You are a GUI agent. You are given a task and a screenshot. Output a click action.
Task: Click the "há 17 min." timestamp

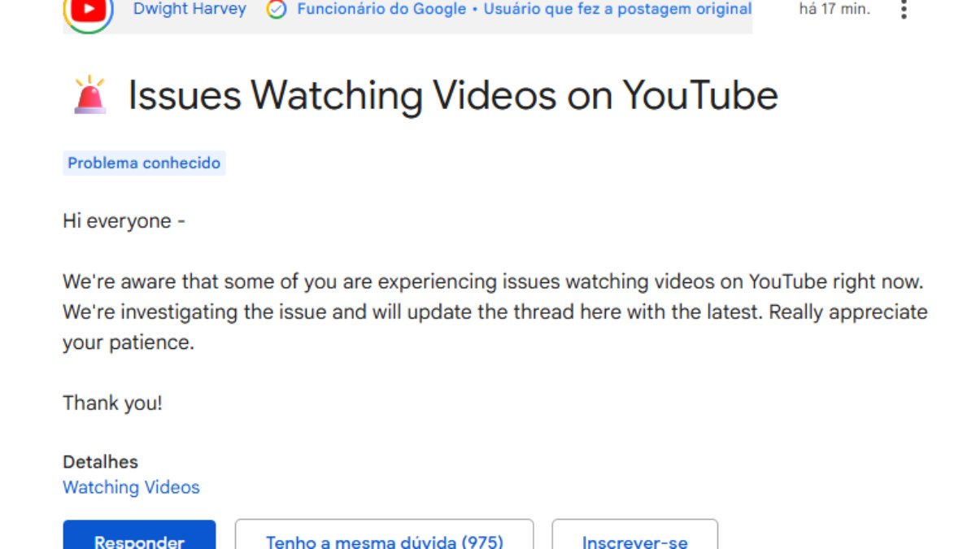coord(834,10)
